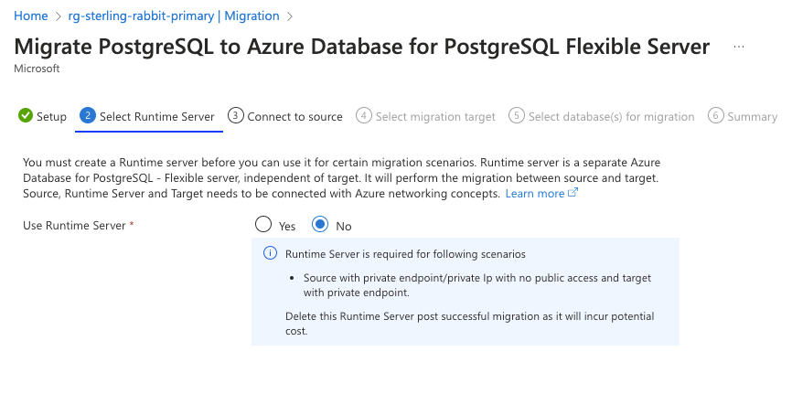The image size is (792, 394).
Task: Click the step 3 number circle
Action: 236,116
